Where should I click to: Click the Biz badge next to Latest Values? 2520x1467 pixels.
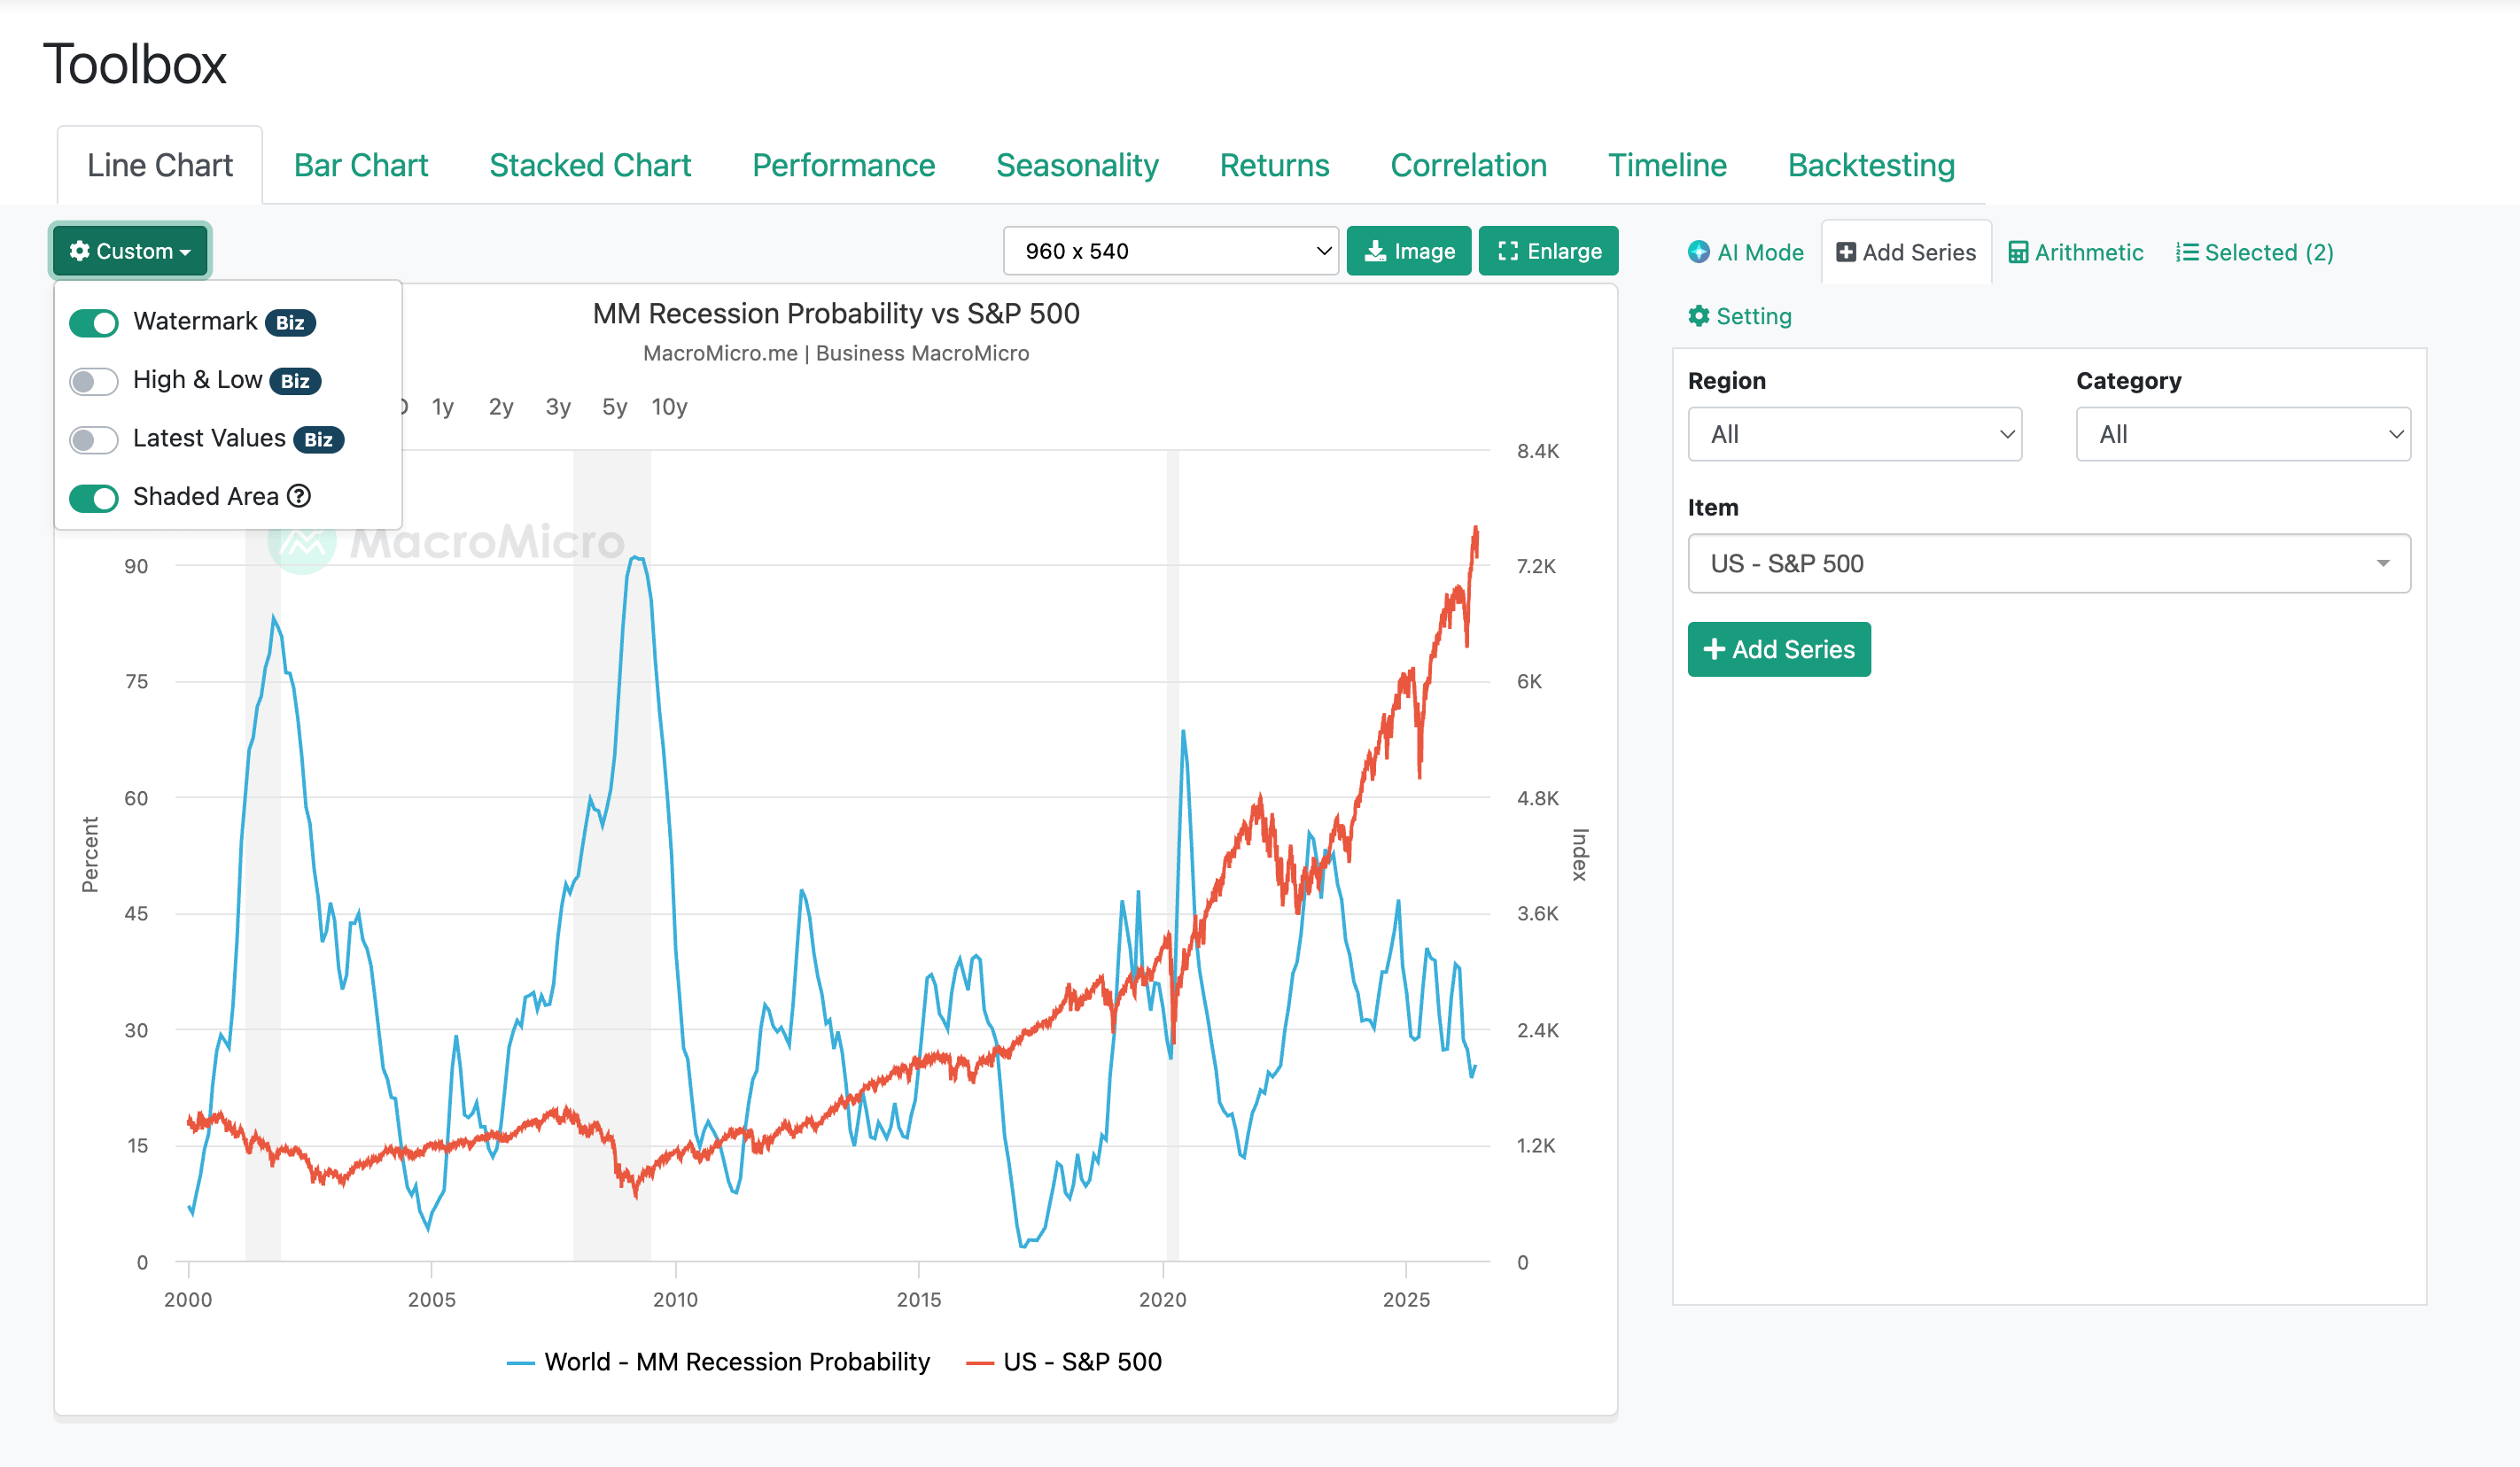pyautogui.click(x=318, y=439)
